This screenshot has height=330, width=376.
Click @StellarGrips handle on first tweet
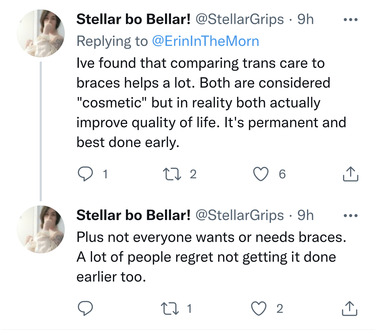(x=239, y=19)
